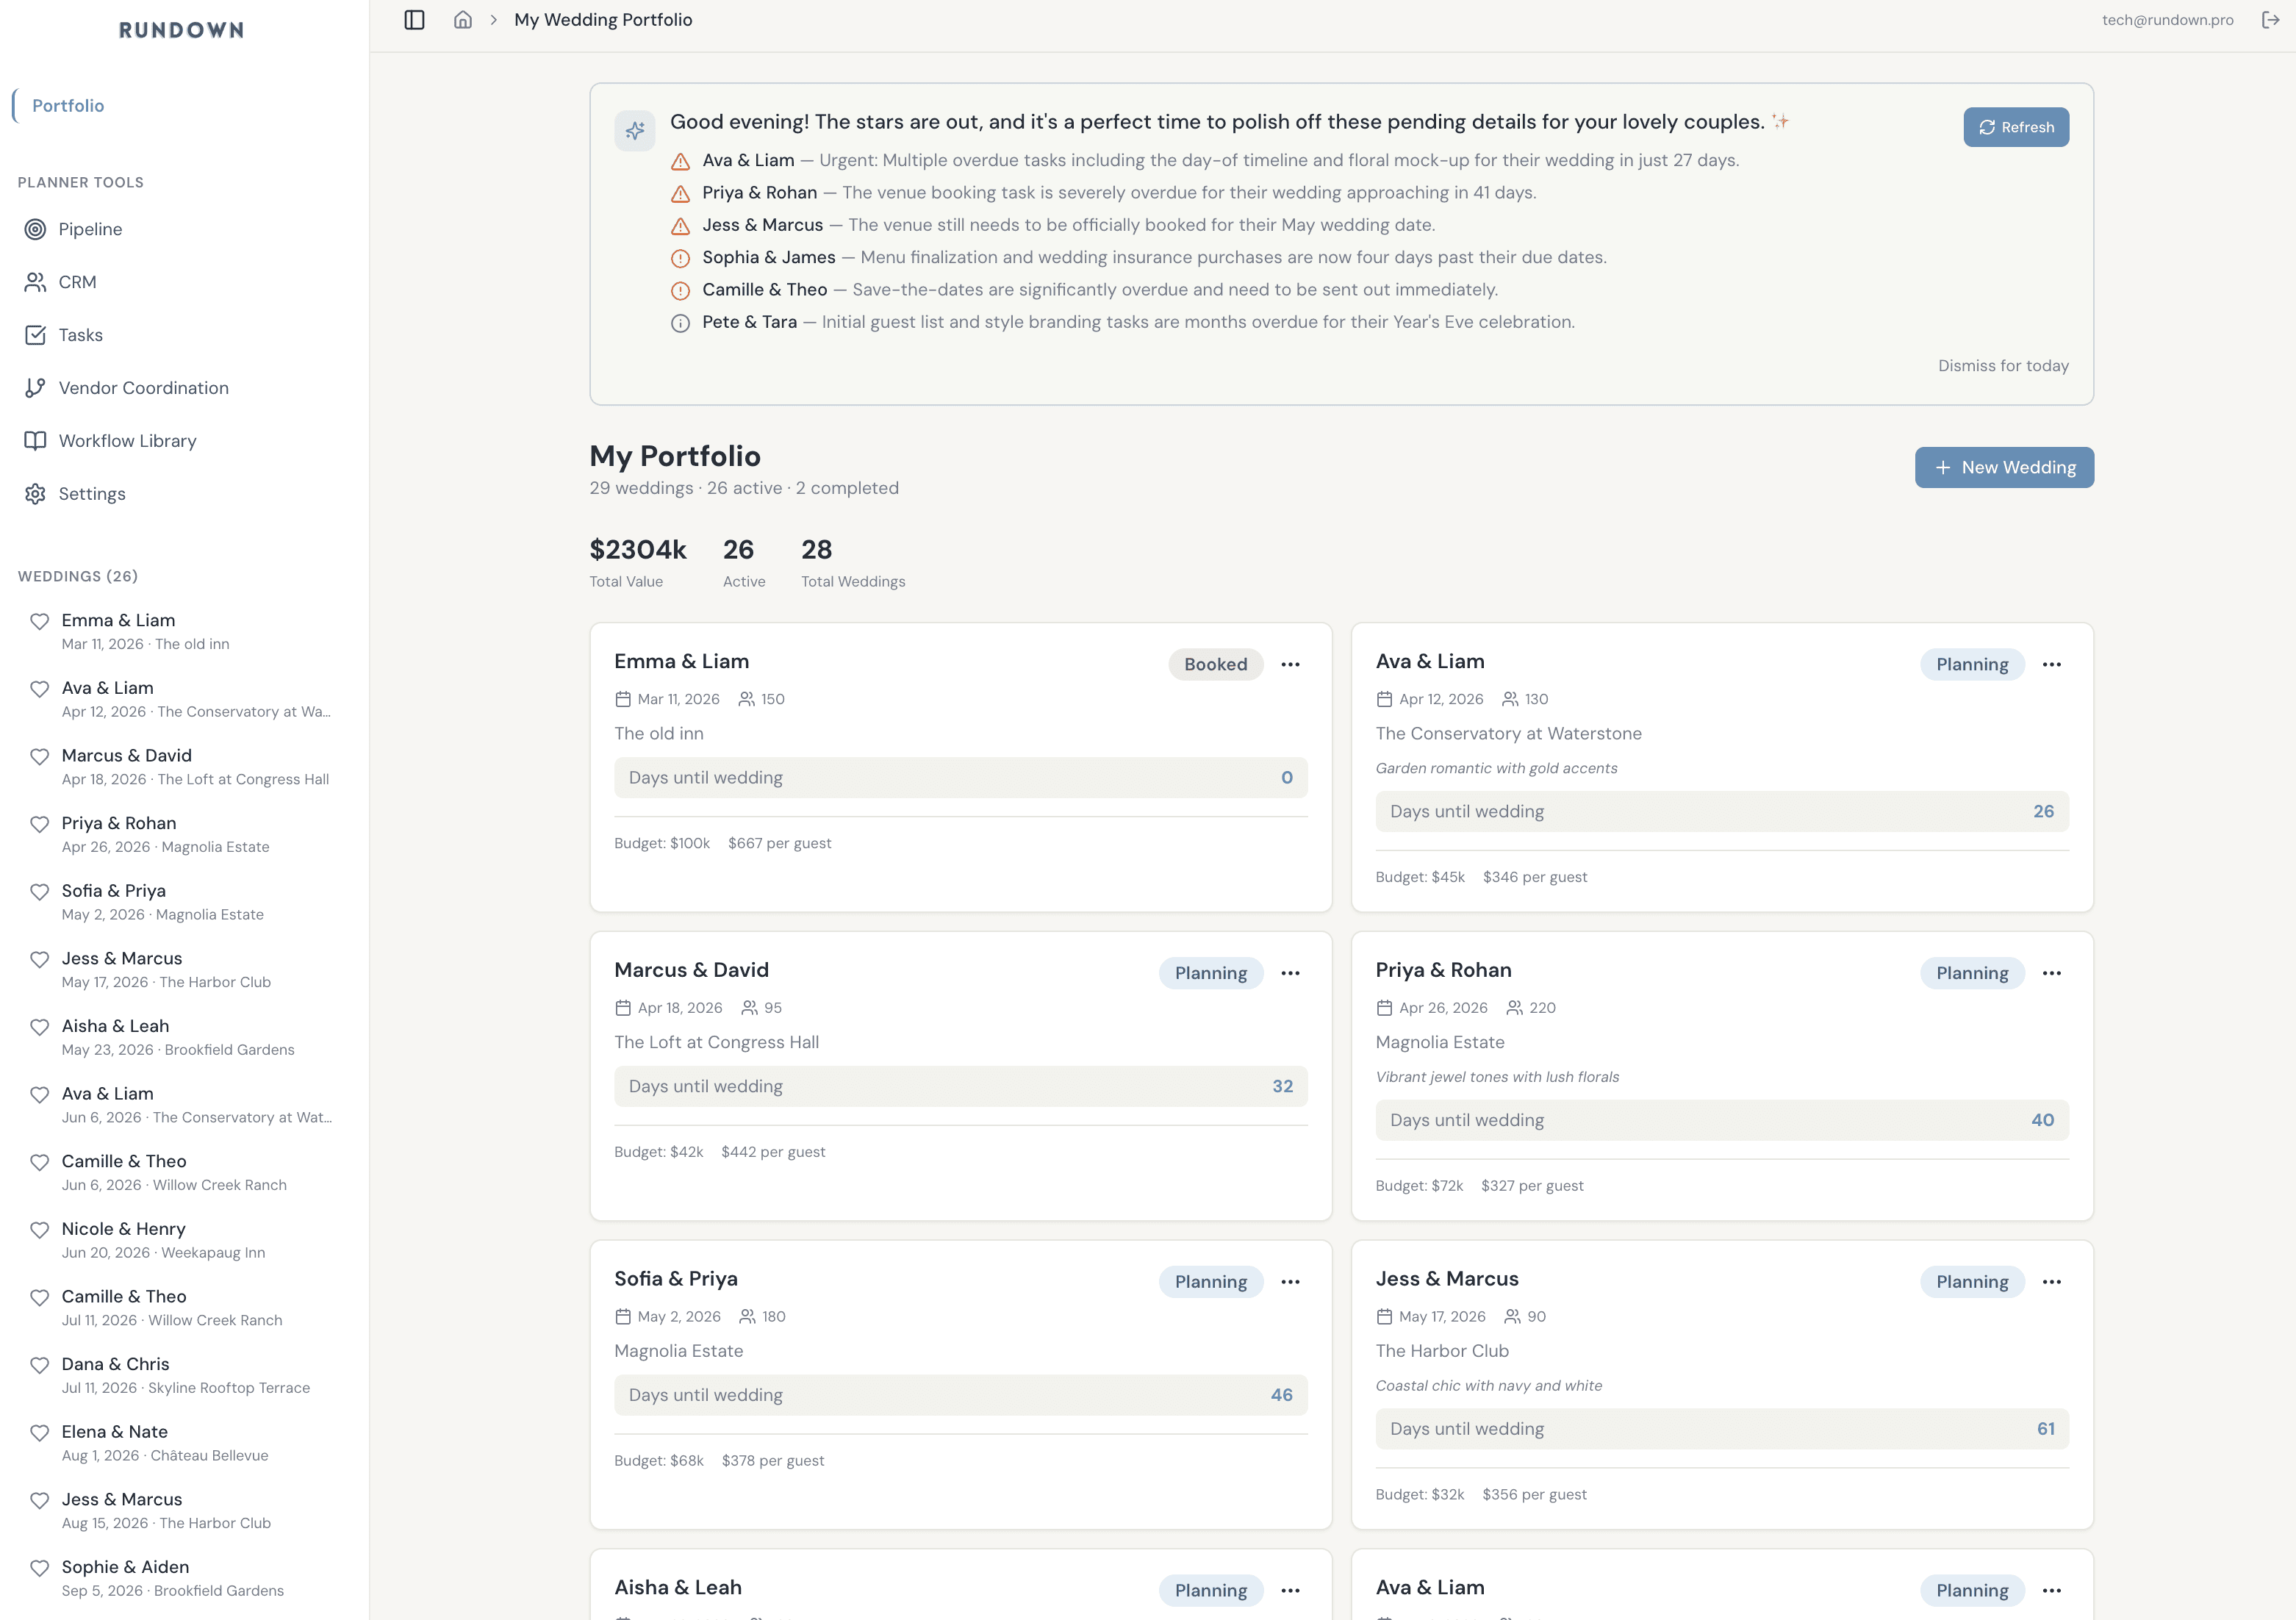
Task: Open three-dot menu on Priya & Rohan card
Action: [x=2051, y=973]
